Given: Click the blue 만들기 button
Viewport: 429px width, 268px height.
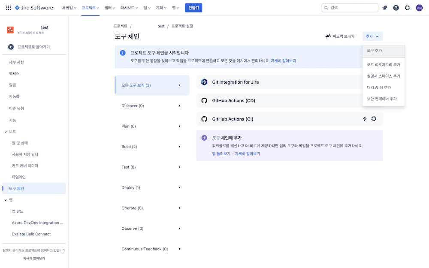Looking at the screenshot, I should (x=193, y=8).
